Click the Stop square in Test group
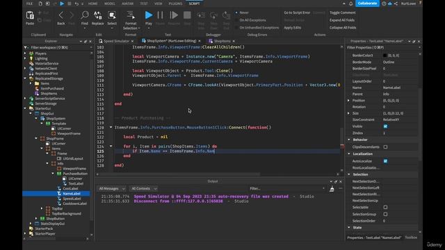 point(187,15)
